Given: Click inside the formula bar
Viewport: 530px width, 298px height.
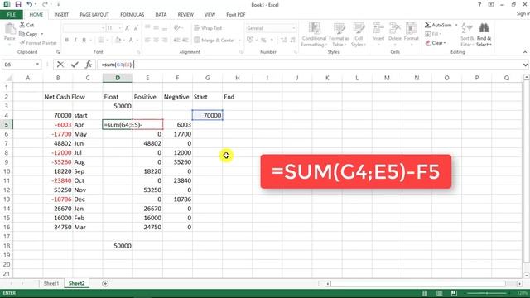Looking at the screenshot, I should tap(309, 65).
